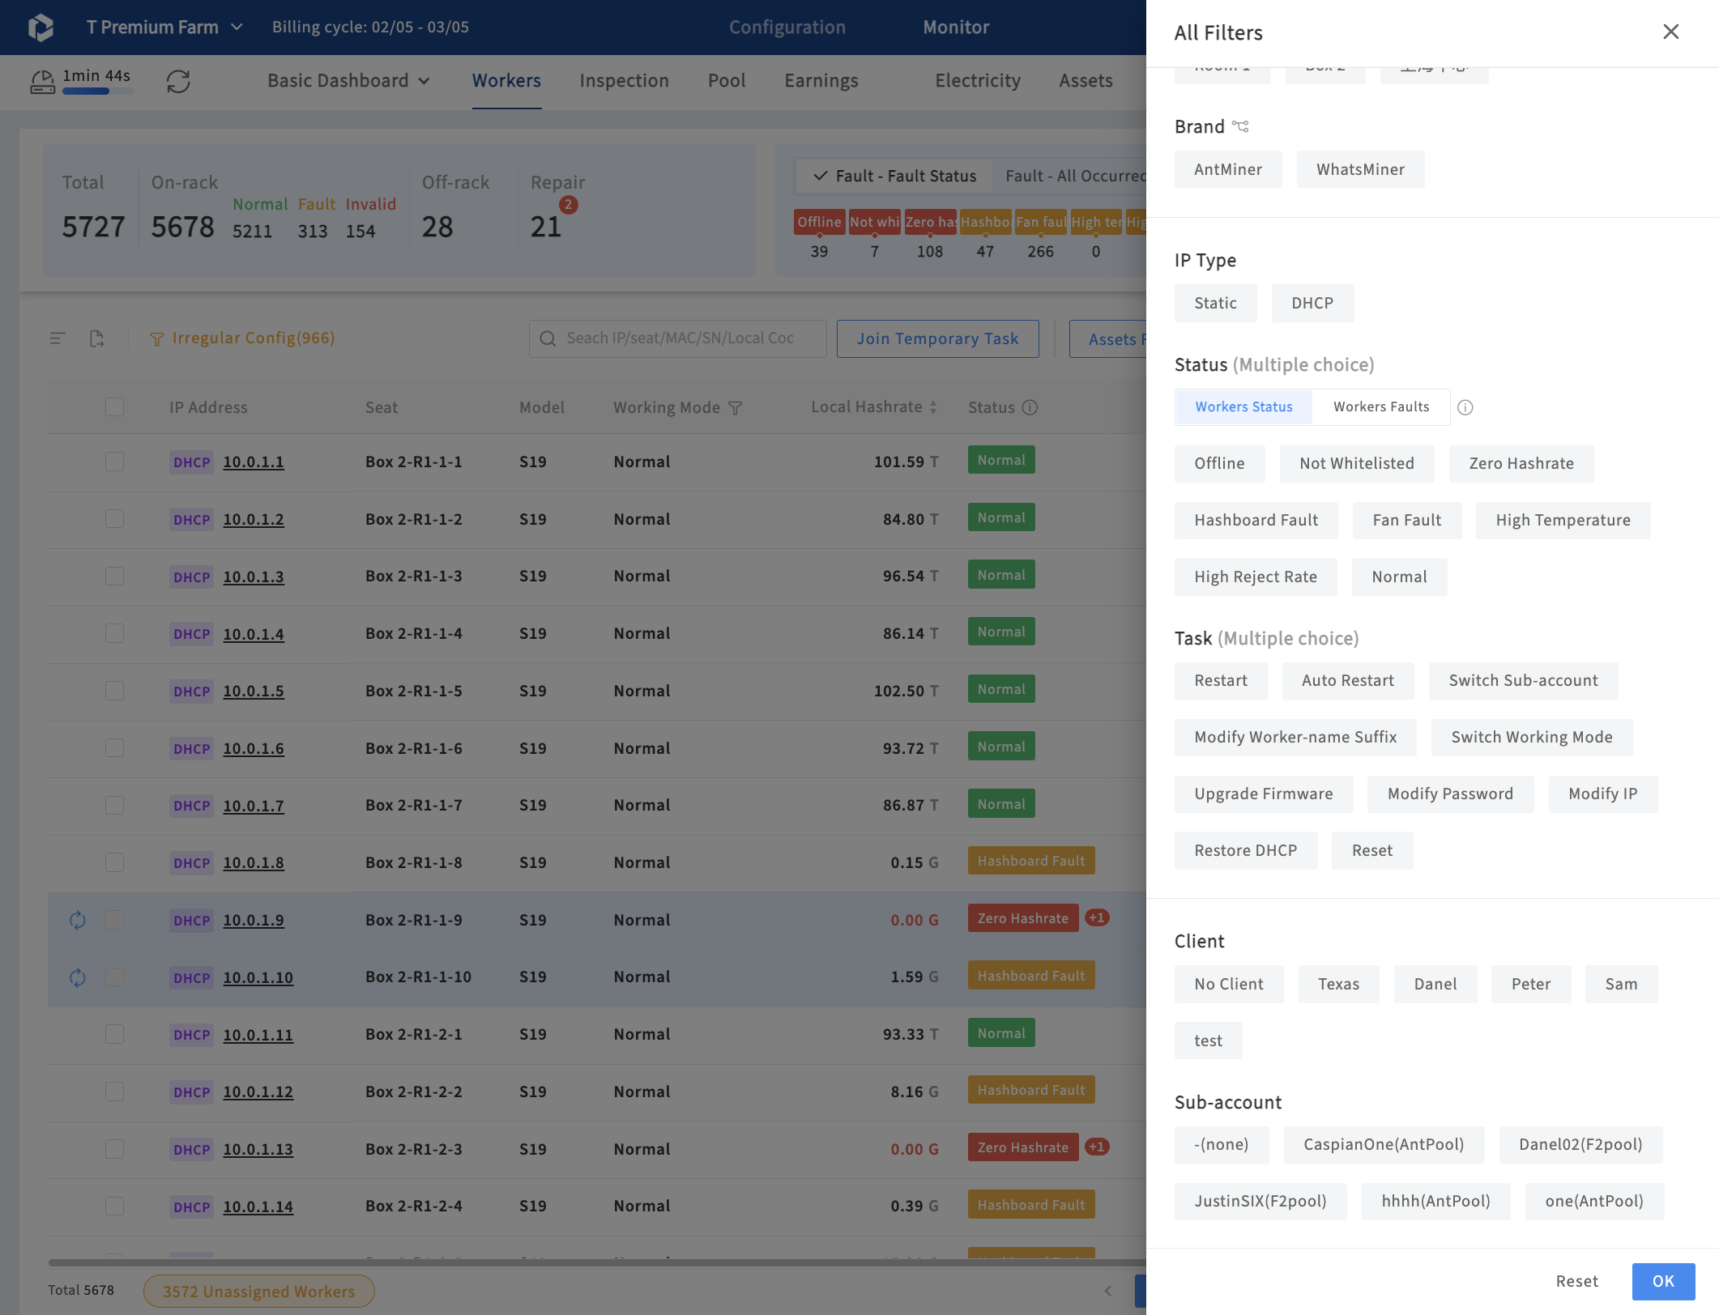Screen dimensions: 1719x1315
Task: Go to the Earnings tab
Action: point(821,80)
